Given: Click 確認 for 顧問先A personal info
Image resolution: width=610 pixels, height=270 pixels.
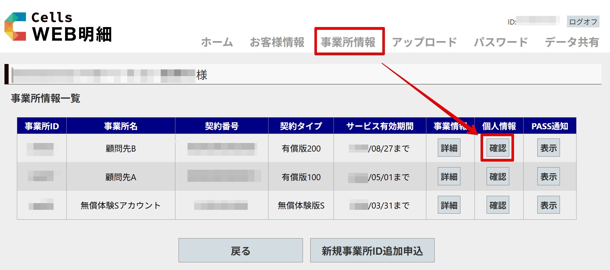Looking at the screenshot, I should [x=497, y=176].
